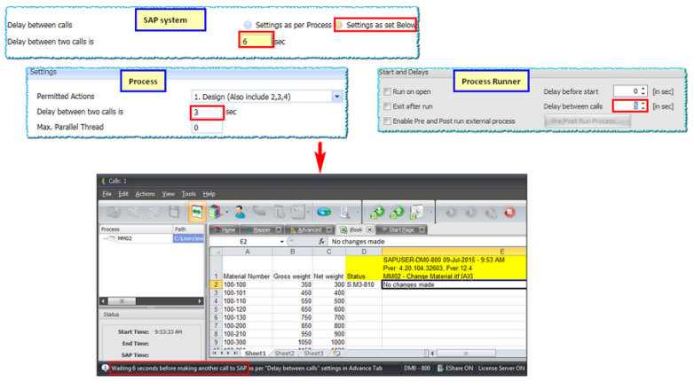Open the Name Box dropdown next to E2

point(282,241)
